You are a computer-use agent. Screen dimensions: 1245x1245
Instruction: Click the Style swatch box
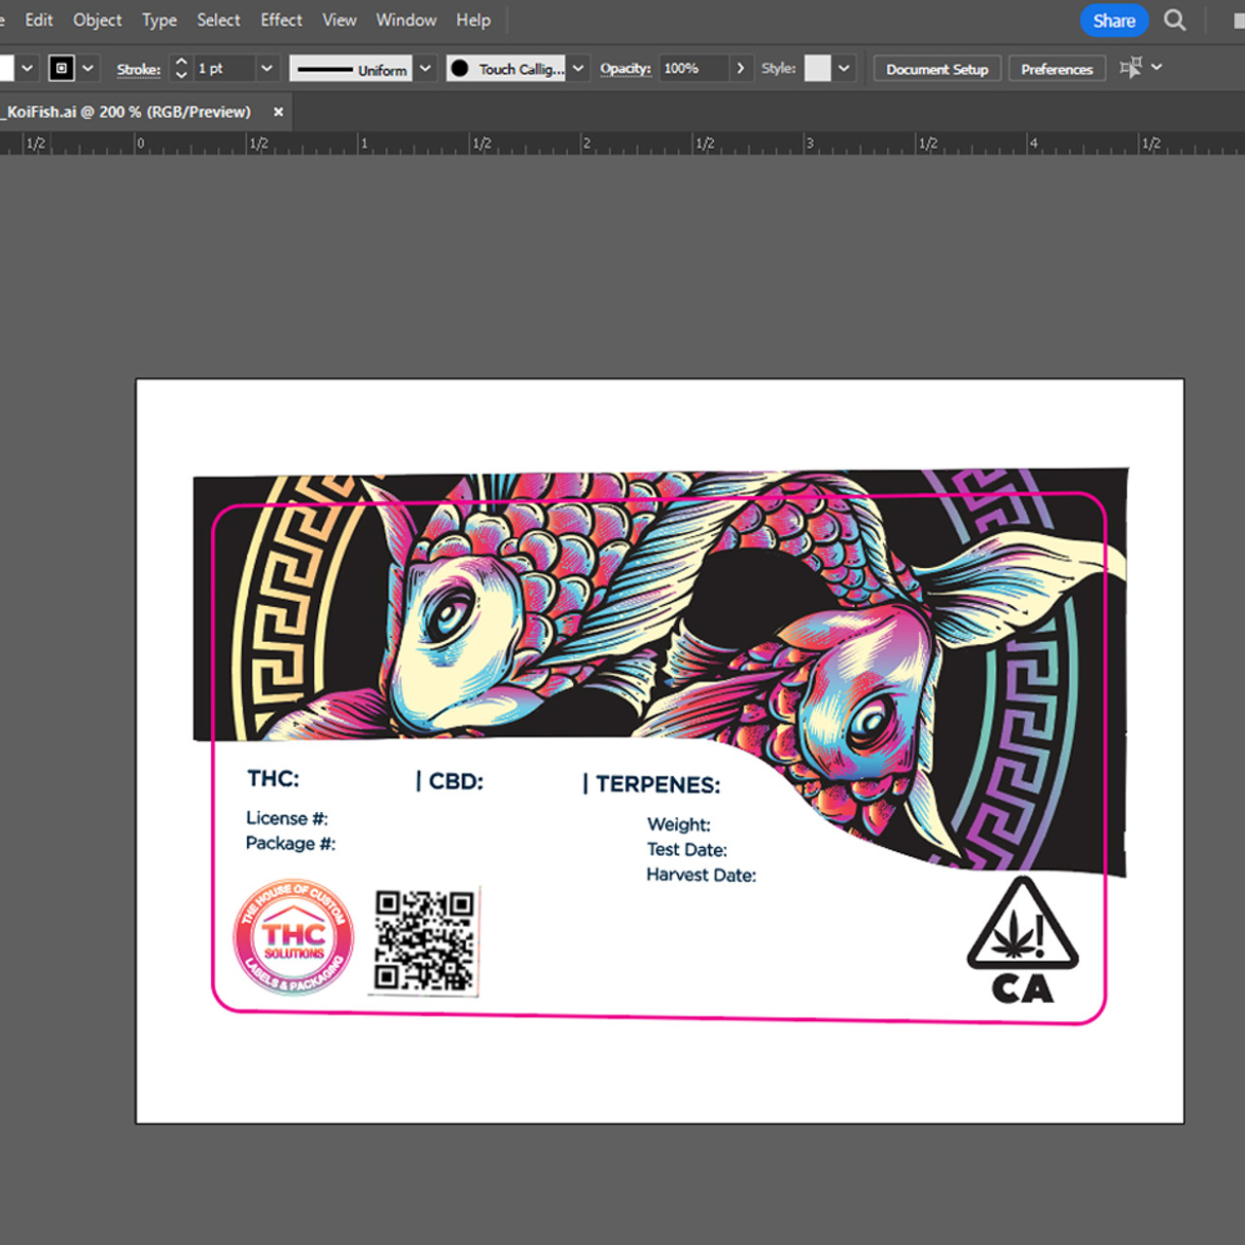817,68
